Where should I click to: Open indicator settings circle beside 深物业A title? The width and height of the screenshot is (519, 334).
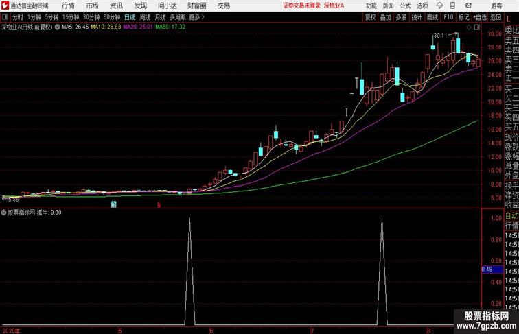(x=57, y=27)
